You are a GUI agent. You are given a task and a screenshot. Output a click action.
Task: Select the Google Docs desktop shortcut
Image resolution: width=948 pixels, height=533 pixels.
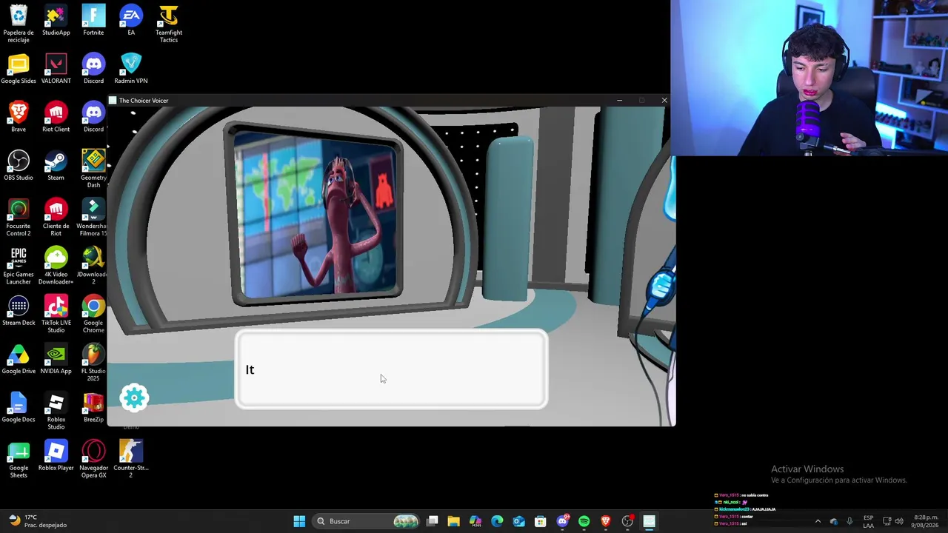pos(19,408)
